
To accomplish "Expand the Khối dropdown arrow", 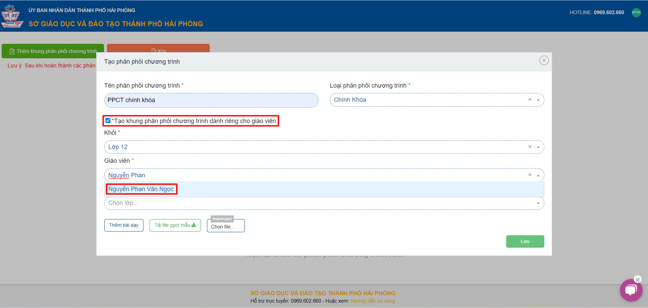I will pyautogui.click(x=538, y=147).
